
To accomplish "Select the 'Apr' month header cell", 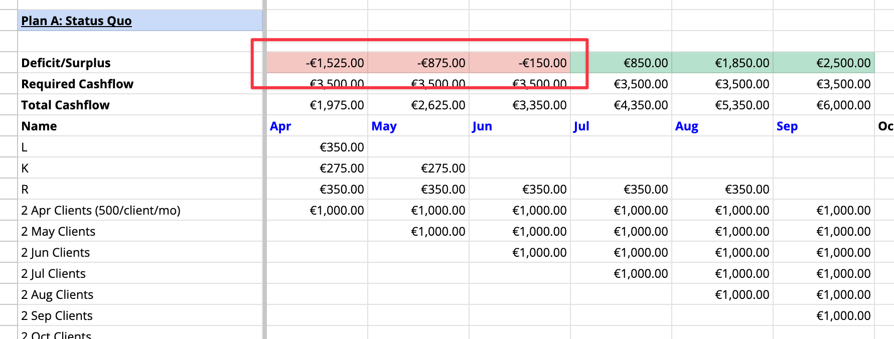I will coord(317,126).
